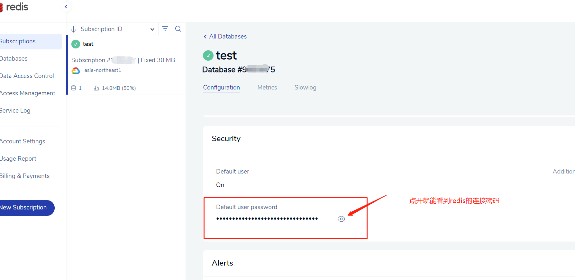The width and height of the screenshot is (575, 280).
Task: Switch to the Configuration tab
Action: (222, 88)
